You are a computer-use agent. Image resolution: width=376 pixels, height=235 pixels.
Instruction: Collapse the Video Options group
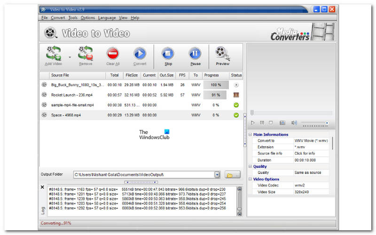[250, 179]
